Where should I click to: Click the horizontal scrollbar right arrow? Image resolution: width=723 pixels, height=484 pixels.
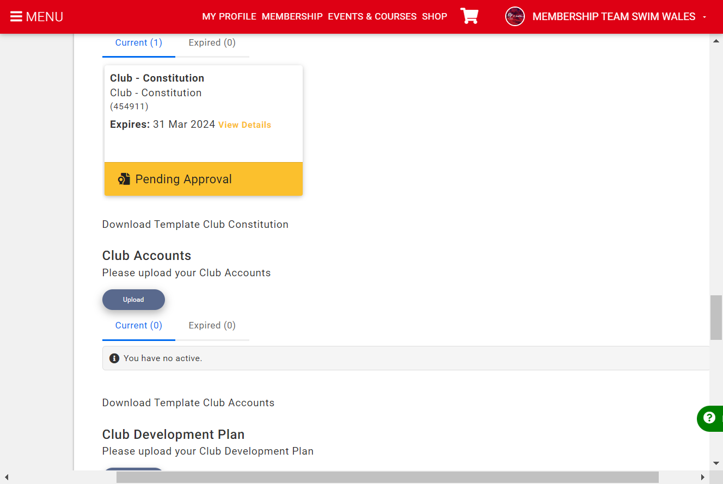coord(702,477)
